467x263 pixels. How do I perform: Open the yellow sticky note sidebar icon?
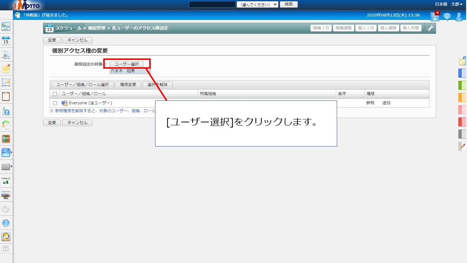click(x=6, y=69)
